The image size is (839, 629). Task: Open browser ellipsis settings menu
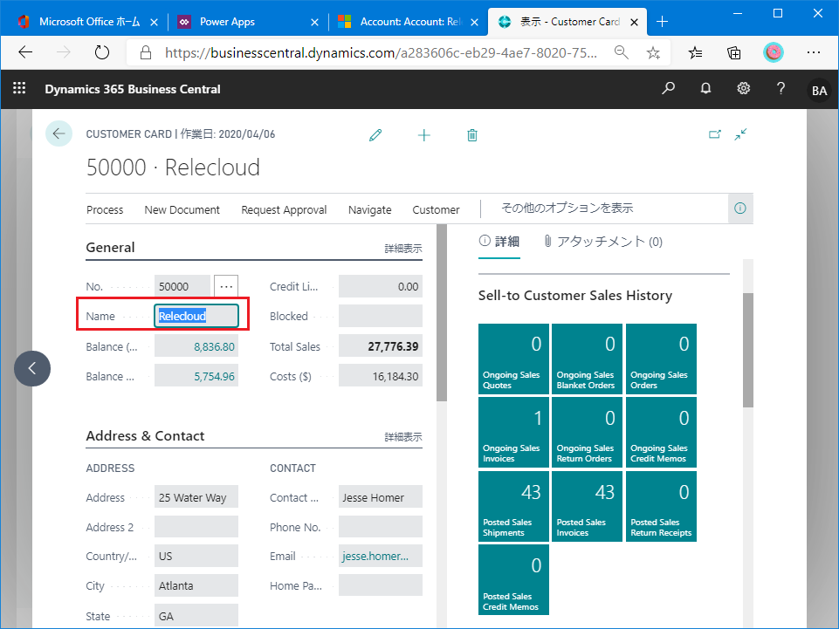(x=814, y=52)
